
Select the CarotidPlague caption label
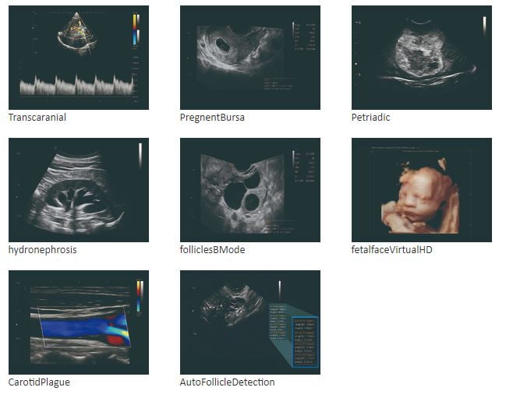click(39, 382)
